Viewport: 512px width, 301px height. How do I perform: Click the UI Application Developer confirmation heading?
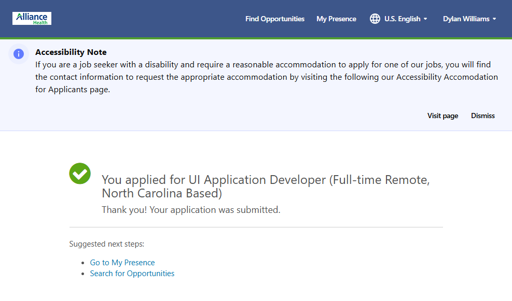point(266,187)
